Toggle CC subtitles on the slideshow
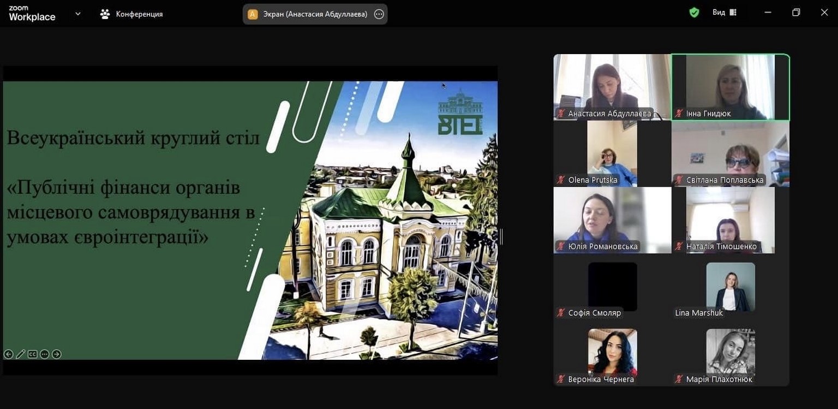 tap(32, 354)
